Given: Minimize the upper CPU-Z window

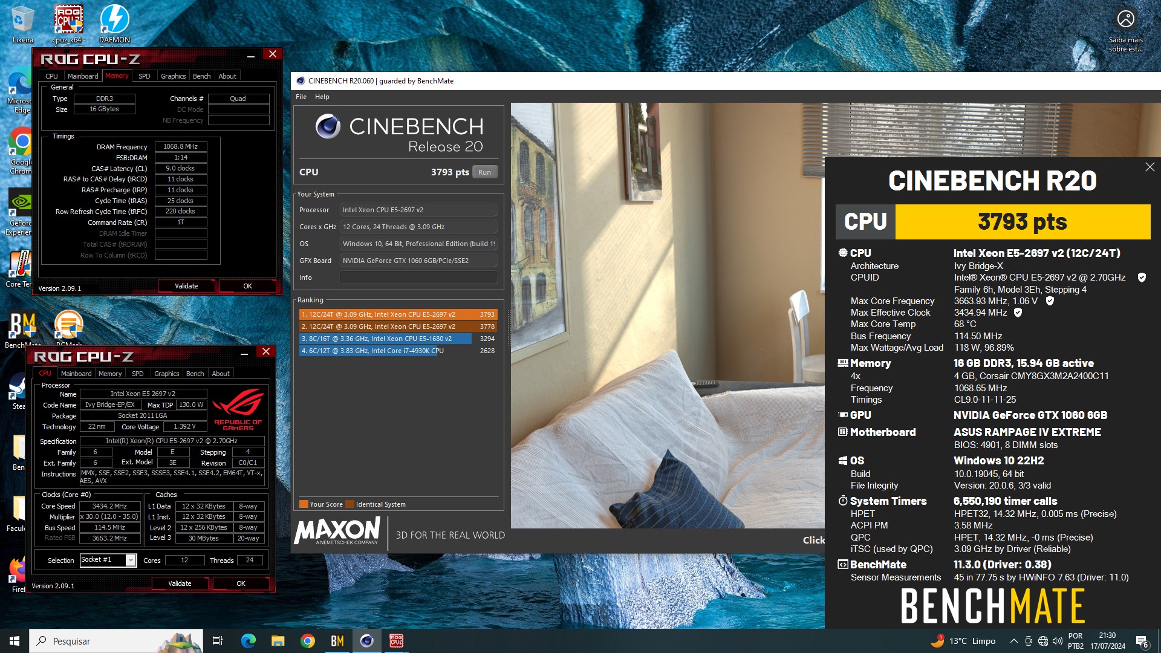Looking at the screenshot, I should click(250, 56).
